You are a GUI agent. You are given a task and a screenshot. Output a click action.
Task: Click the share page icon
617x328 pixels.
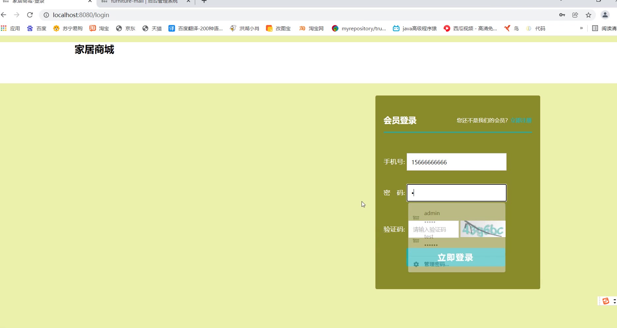(x=575, y=15)
